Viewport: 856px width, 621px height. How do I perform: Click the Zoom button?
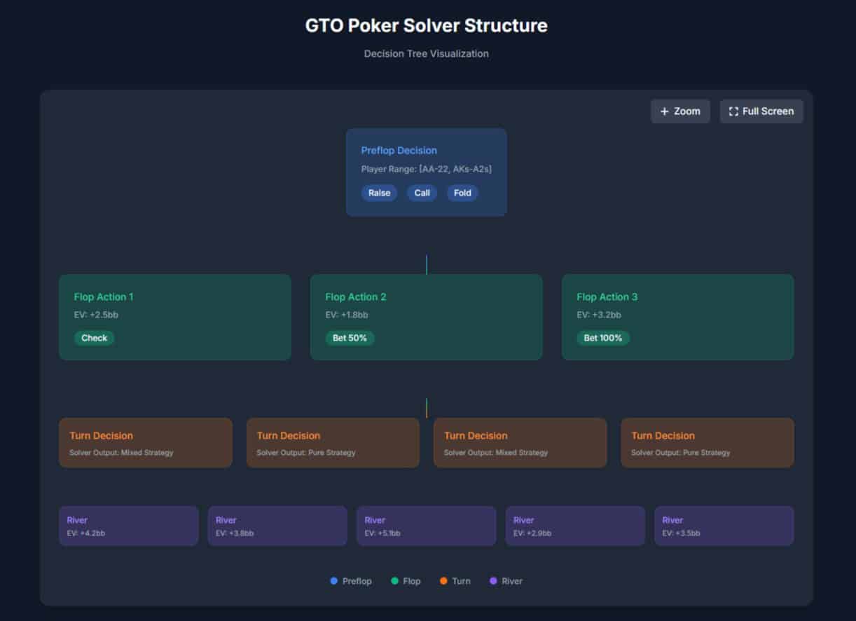[x=680, y=111]
